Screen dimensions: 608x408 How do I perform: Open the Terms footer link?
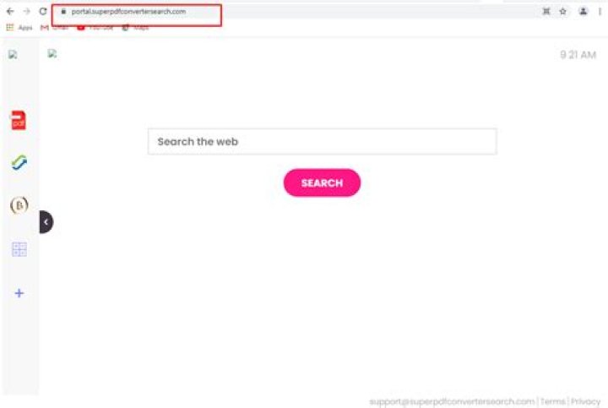(552, 401)
